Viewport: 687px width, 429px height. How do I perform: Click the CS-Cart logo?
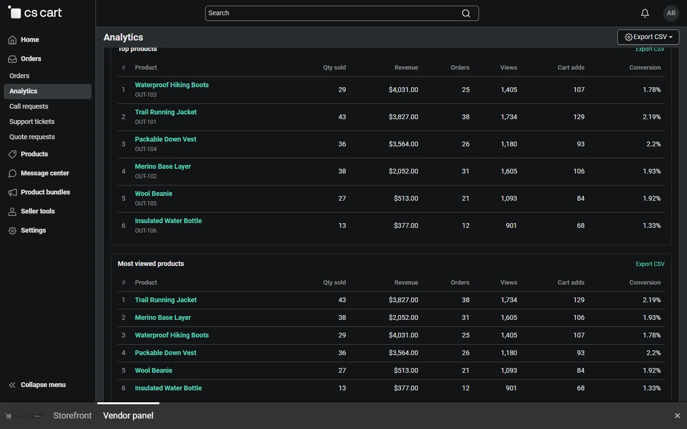click(35, 13)
